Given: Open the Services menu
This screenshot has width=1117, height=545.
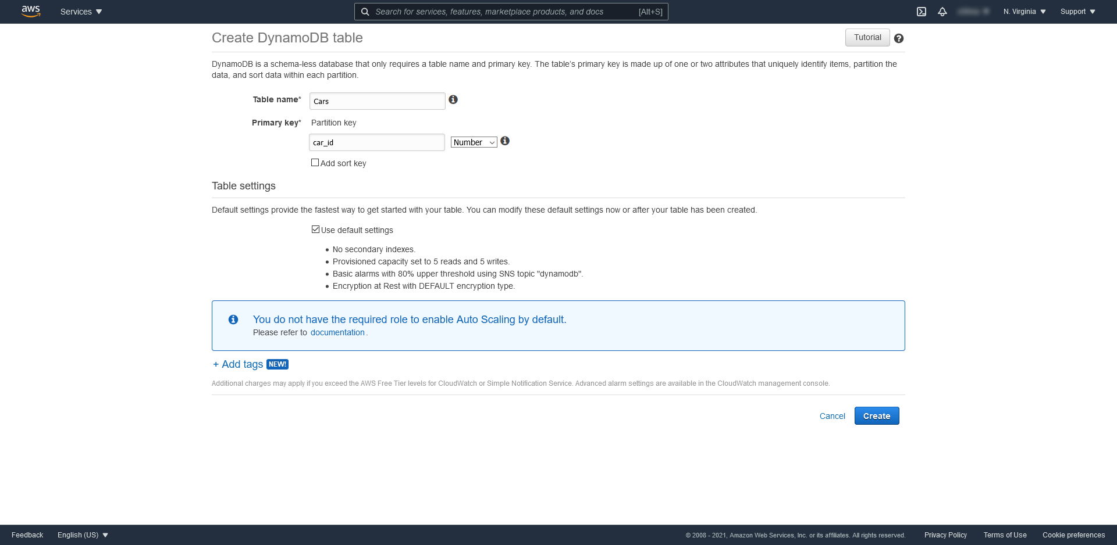Looking at the screenshot, I should (x=81, y=12).
